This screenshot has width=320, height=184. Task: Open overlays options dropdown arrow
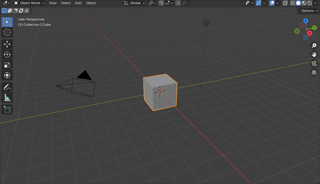point(278,3)
